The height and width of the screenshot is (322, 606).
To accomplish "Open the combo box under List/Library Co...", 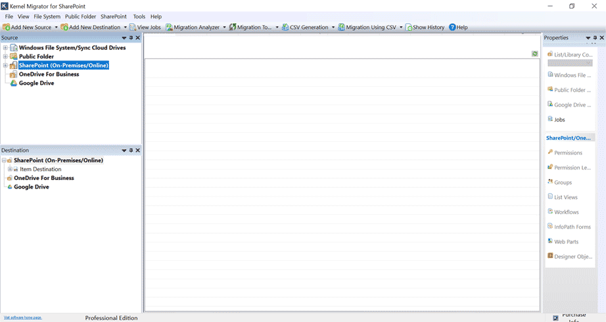I will pyautogui.click(x=570, y=63).
